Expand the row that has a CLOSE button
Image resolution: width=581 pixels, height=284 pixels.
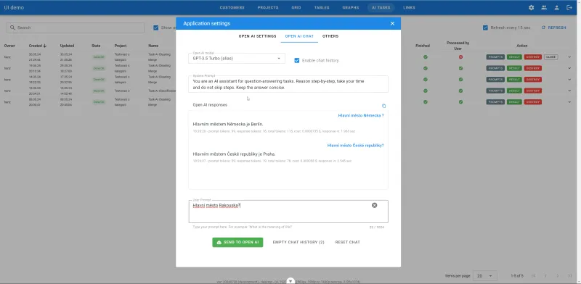(x=569, y=57)
